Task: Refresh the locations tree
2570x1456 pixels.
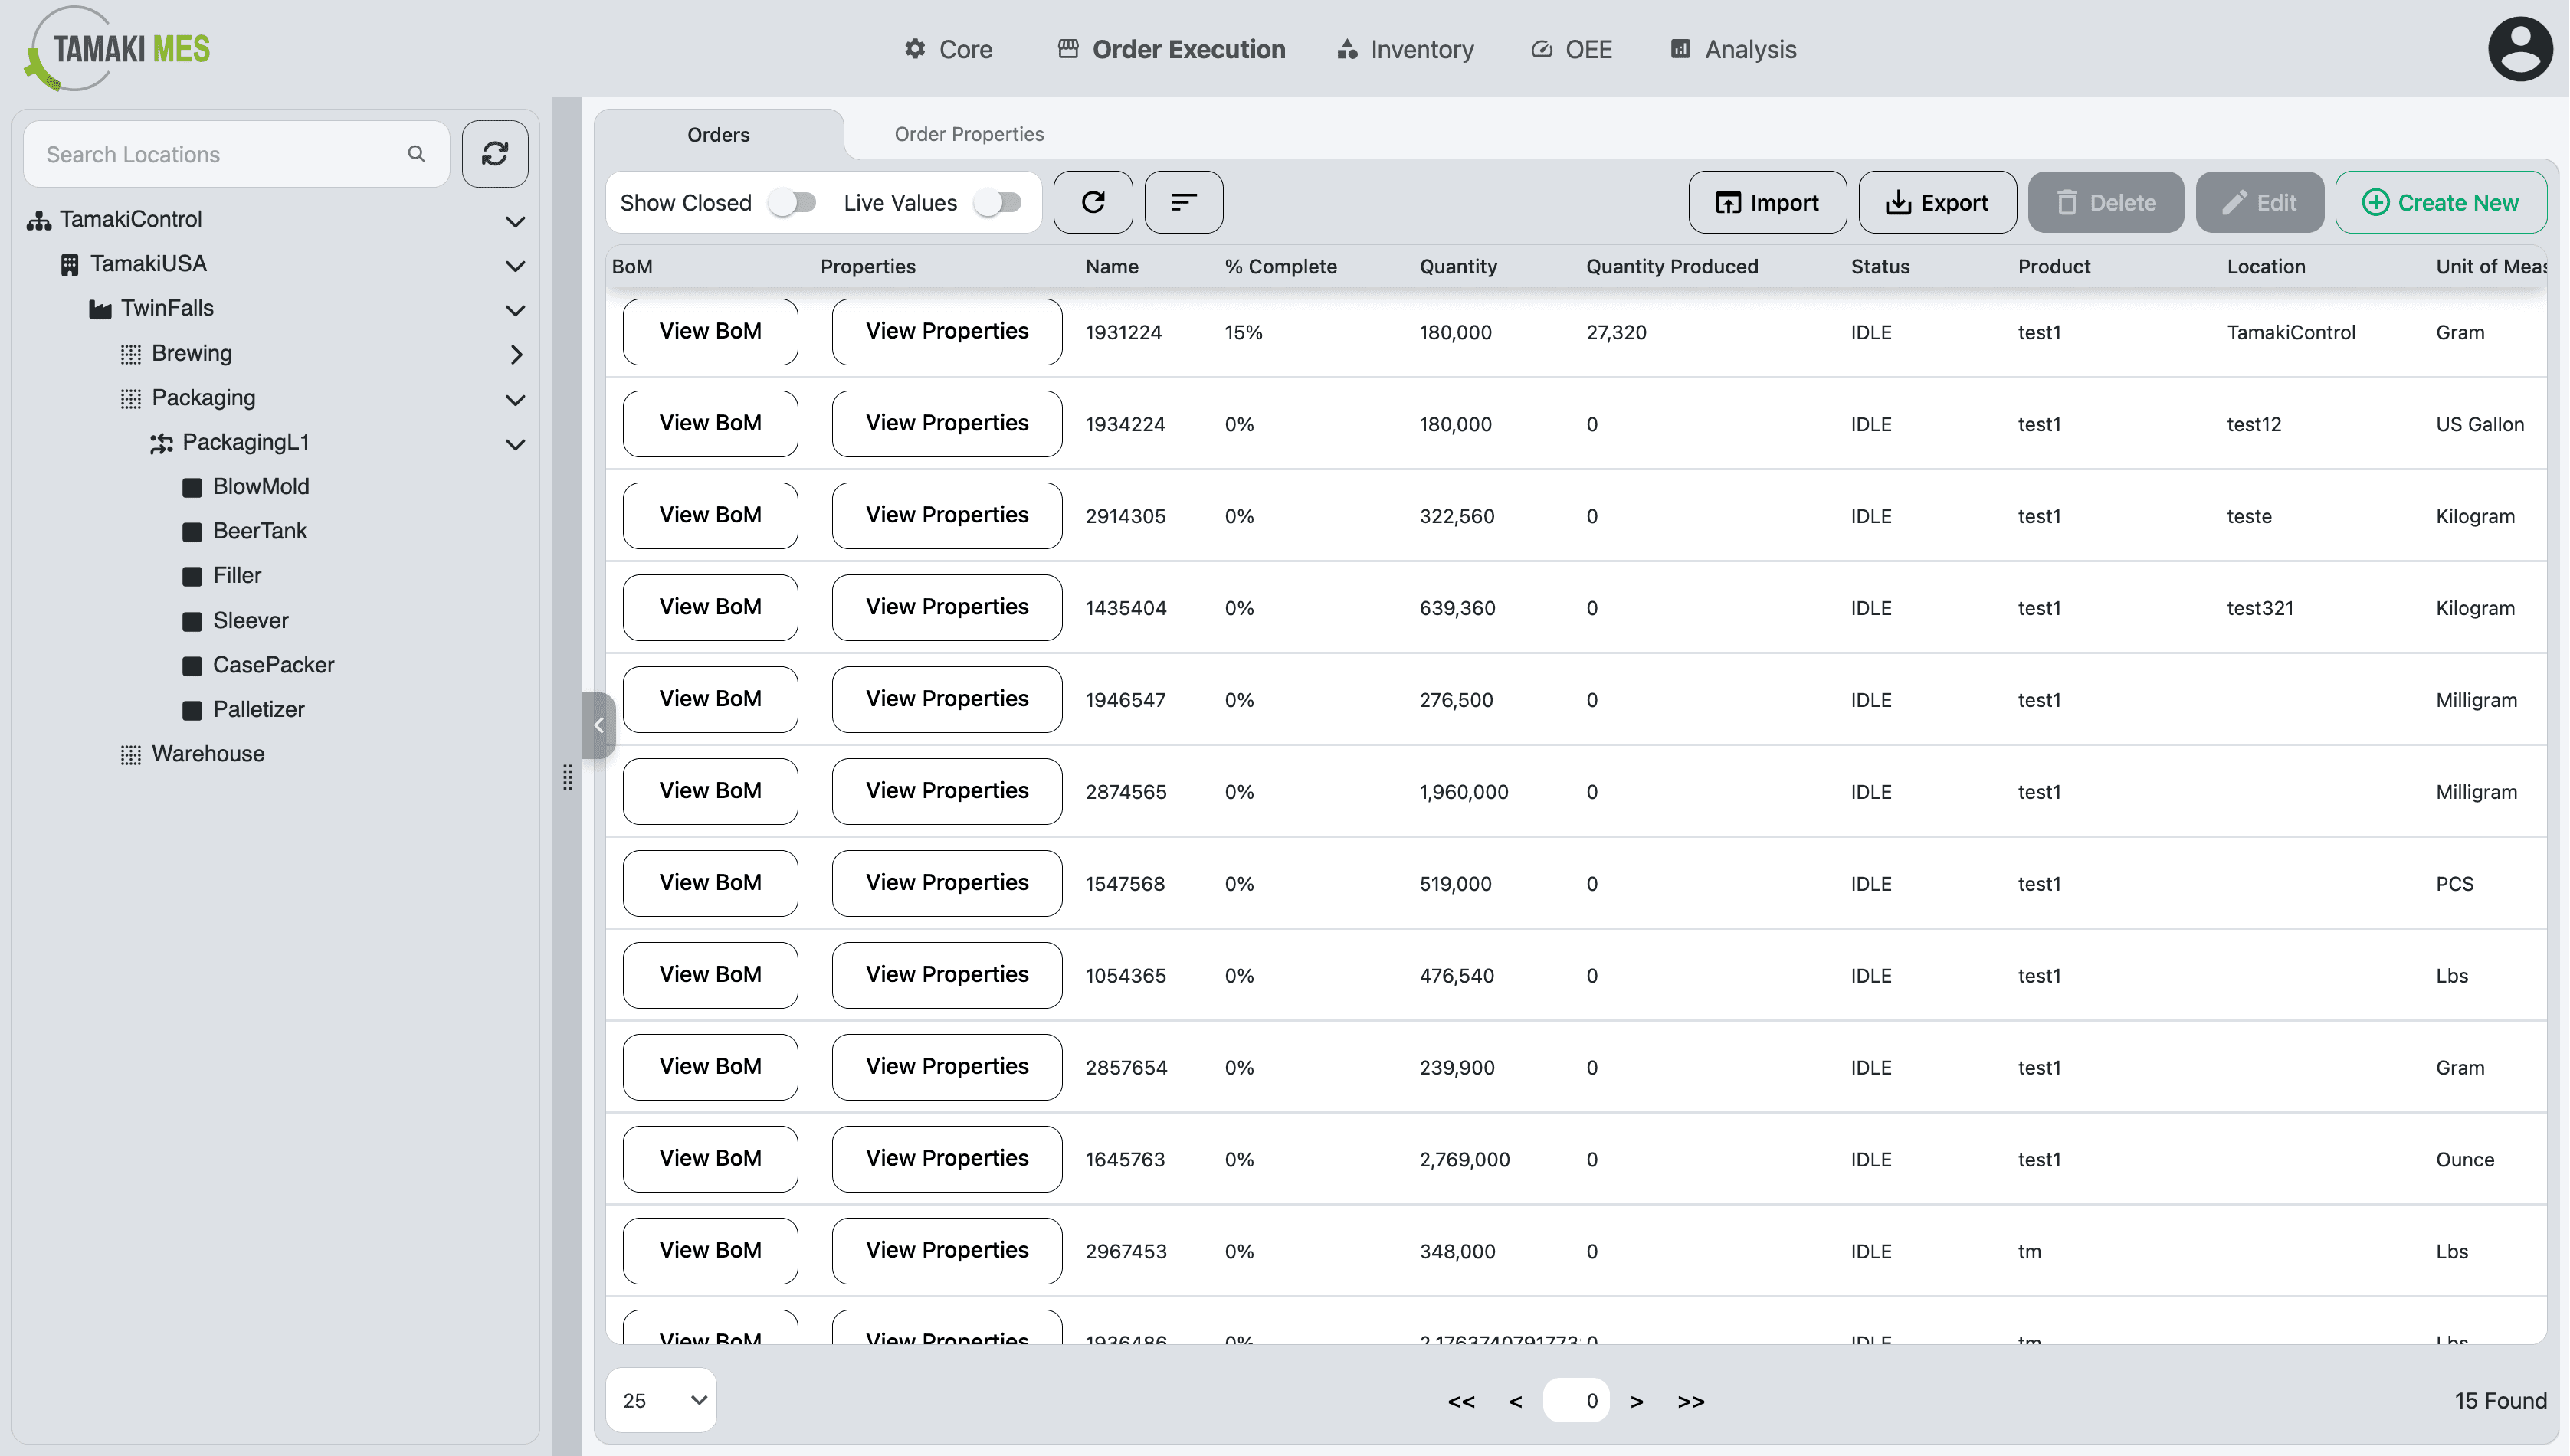Action: [x=495, y=154]
